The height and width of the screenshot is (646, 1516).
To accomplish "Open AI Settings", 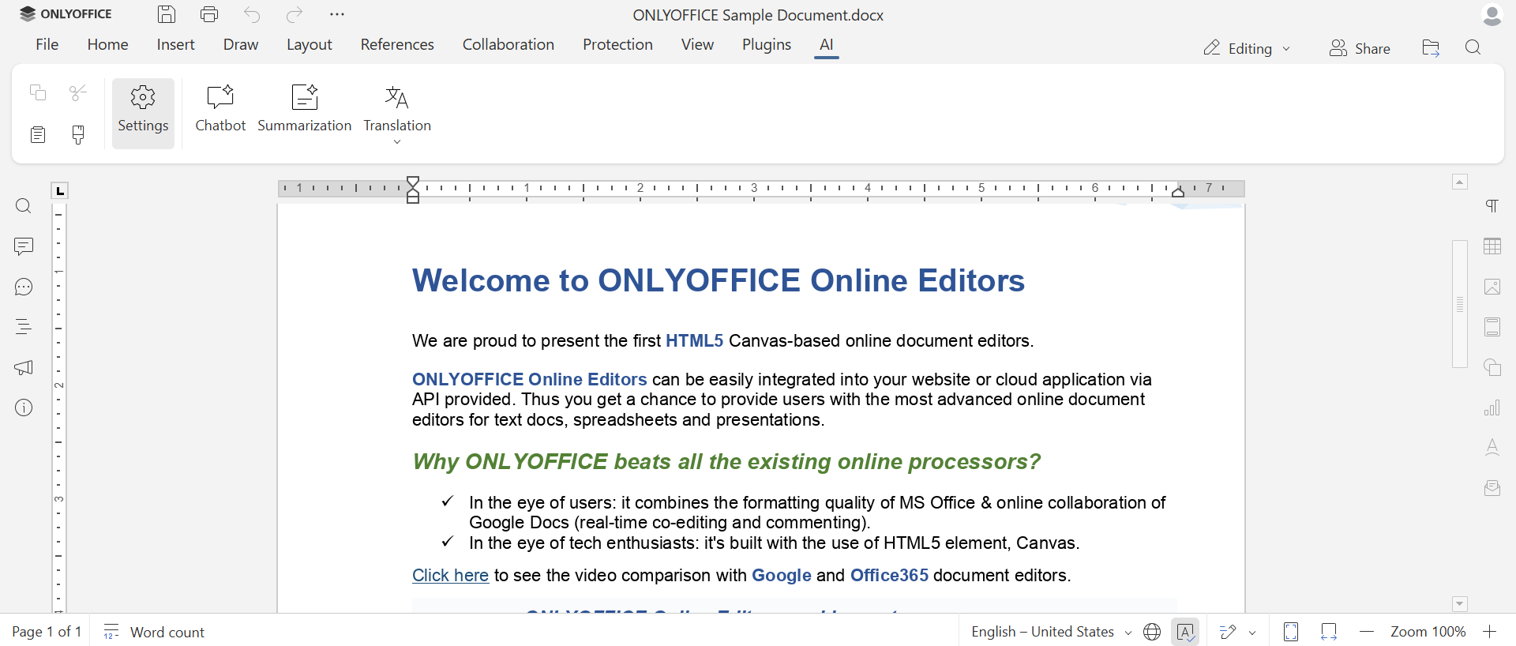I will pyautogui.click(x=143, y=113).
